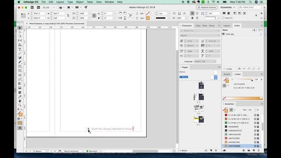Choose the Free Transform tool
This screenshot has height=158, width=281.
tap(20, 79)
